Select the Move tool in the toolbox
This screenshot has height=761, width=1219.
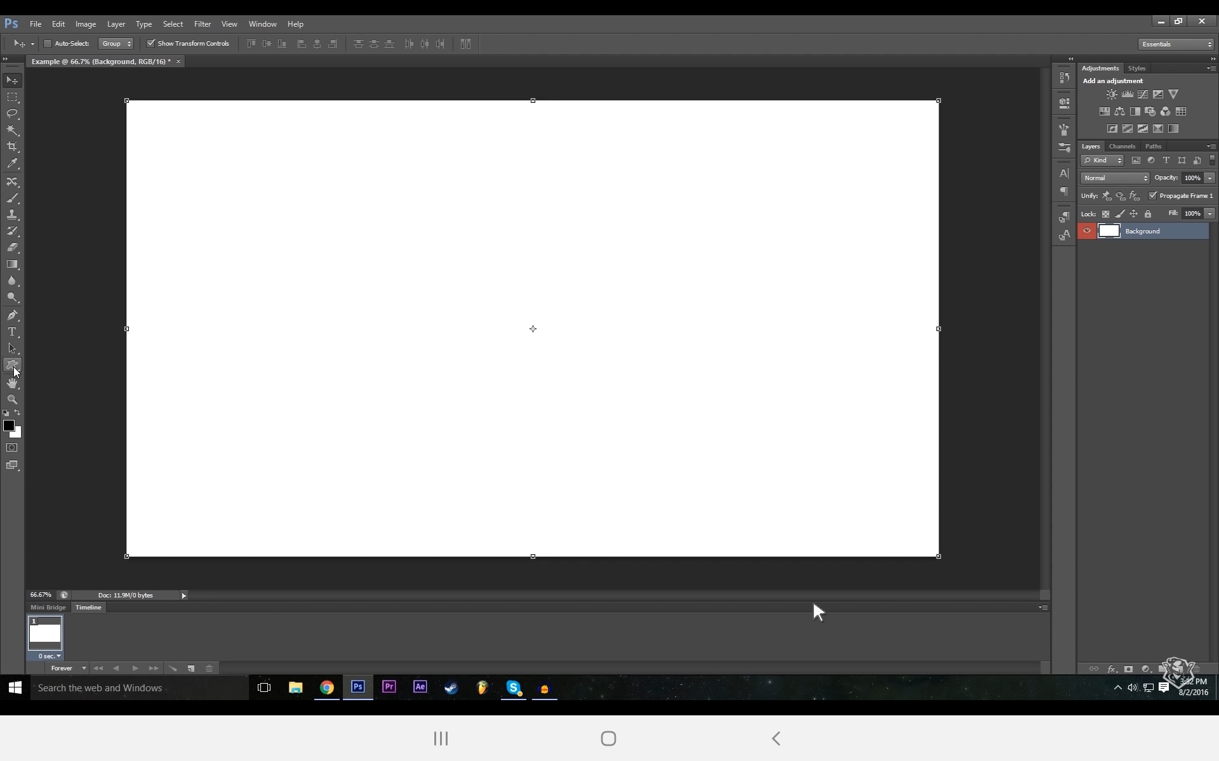(12, 81)
